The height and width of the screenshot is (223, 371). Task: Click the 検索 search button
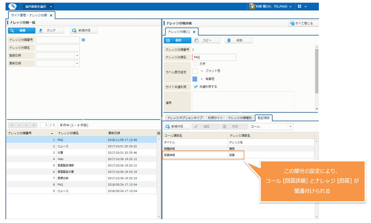click(x=21, y=31)
